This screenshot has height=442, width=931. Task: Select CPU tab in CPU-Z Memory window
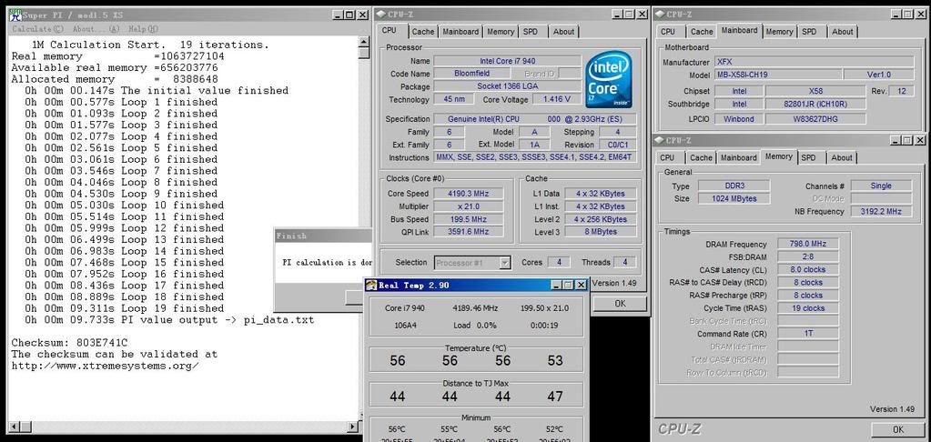pos(667,158)
